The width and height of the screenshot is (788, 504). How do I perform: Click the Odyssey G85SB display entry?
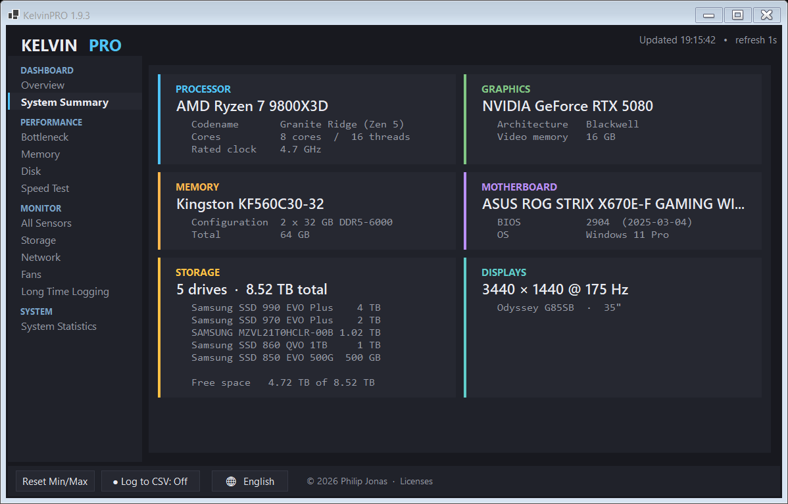coord(559,308)
